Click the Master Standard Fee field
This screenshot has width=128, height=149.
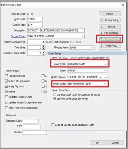point(40,42)
